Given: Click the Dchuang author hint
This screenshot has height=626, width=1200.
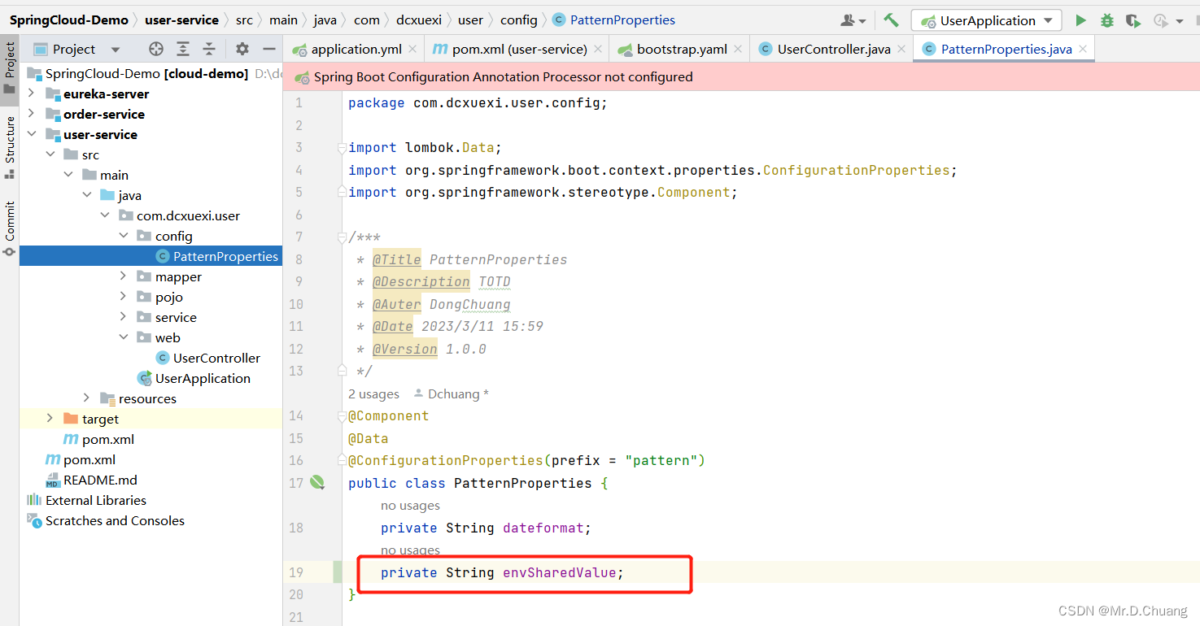Looking at the screenshot, I should (x=452, y=393).
